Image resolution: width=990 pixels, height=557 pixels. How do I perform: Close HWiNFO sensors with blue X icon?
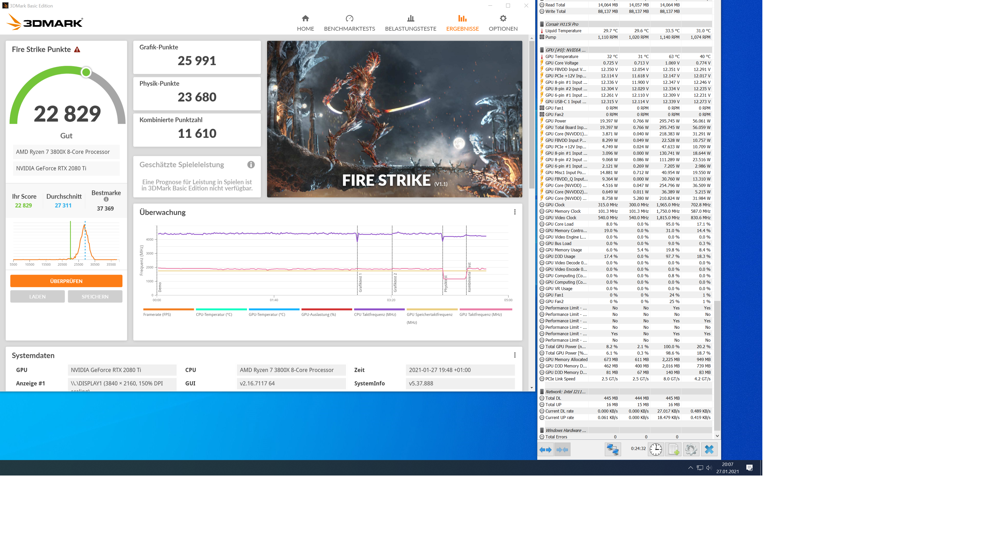[709, 449]
